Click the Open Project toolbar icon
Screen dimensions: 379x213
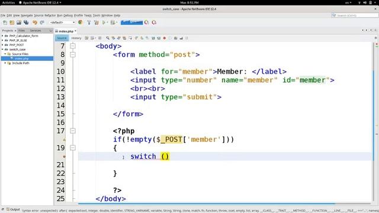(x=19, y=22)
